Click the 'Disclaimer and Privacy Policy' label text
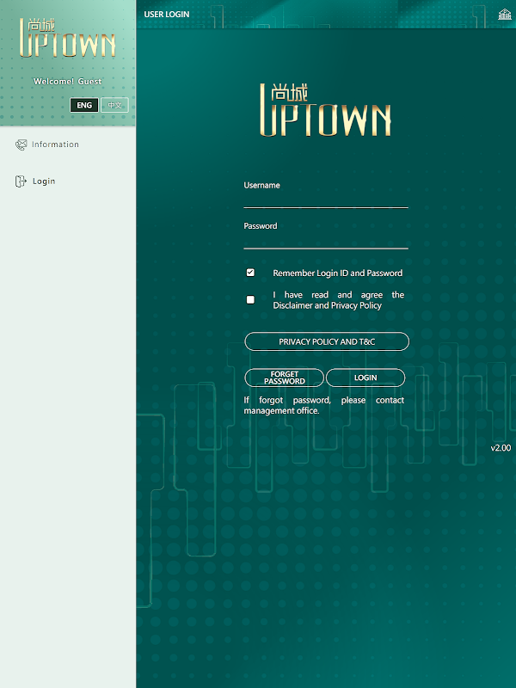This screenshot has width=516, height=688. tap(328, 305)
